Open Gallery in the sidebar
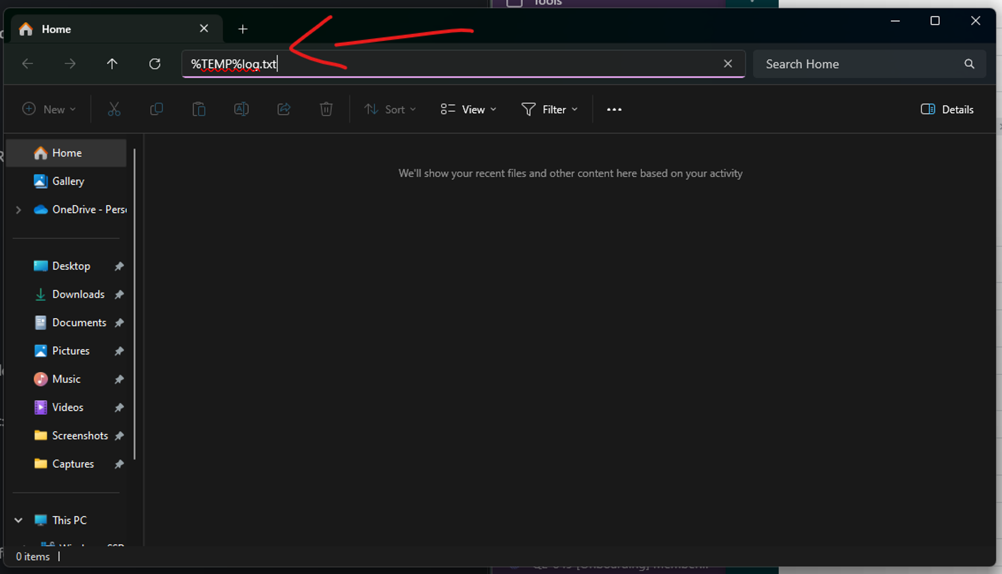Screen dimensions: 1002x574 tap(67, 181)
